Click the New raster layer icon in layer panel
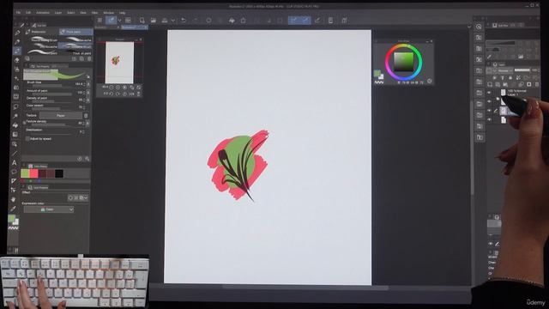The height and width of the screenshot is (309, 549). [490, 84]
